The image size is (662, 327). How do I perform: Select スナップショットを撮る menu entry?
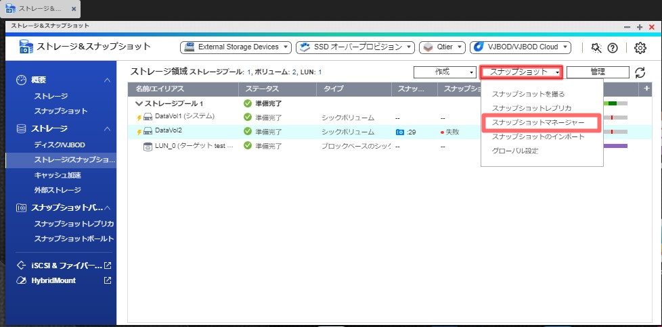[528, 94]
